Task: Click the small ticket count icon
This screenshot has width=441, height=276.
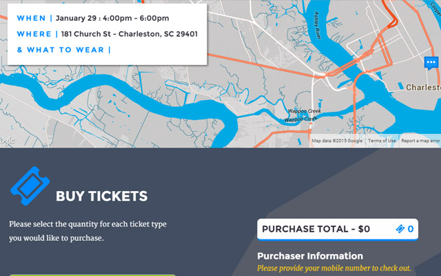Action: [x=400, y=229]
